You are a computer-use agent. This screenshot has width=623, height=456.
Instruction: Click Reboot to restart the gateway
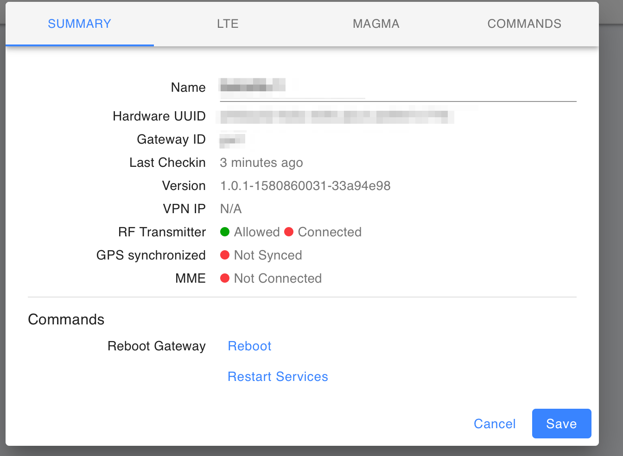pos(249,346)
